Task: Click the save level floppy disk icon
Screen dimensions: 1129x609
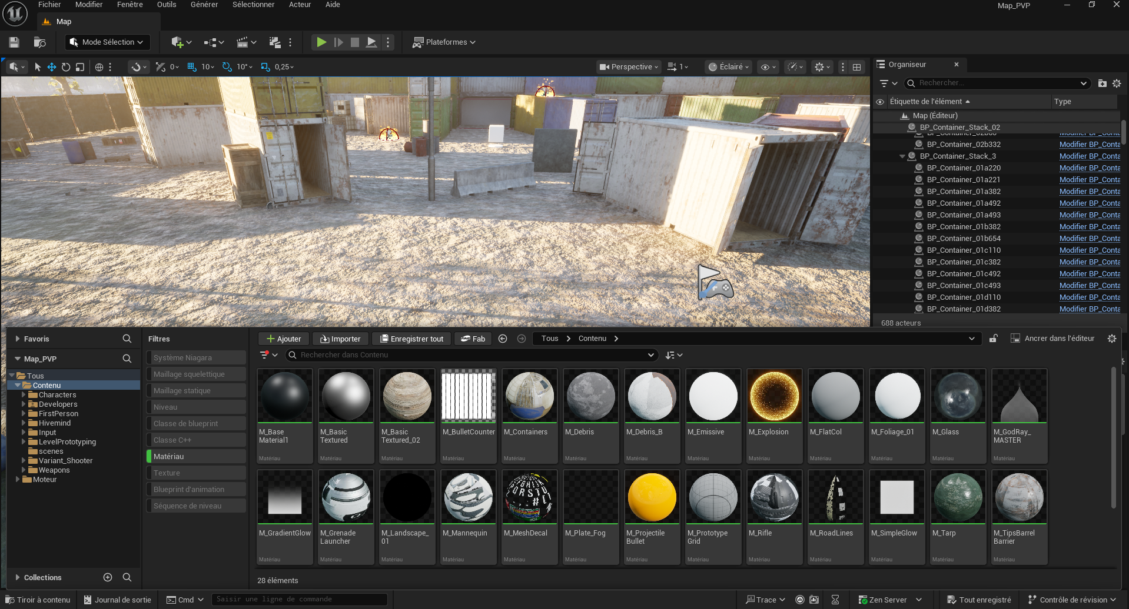Action: click(x=14, y=42)
